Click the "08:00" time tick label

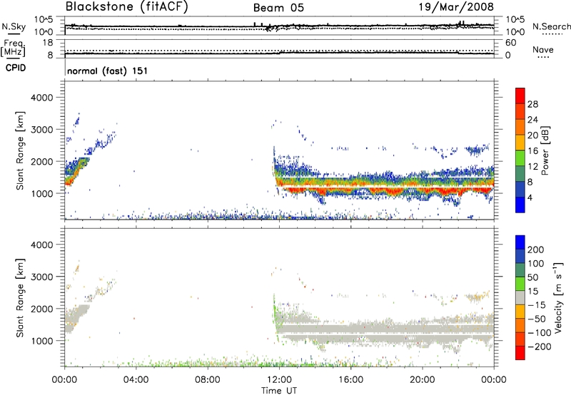(x=208, y=380)
